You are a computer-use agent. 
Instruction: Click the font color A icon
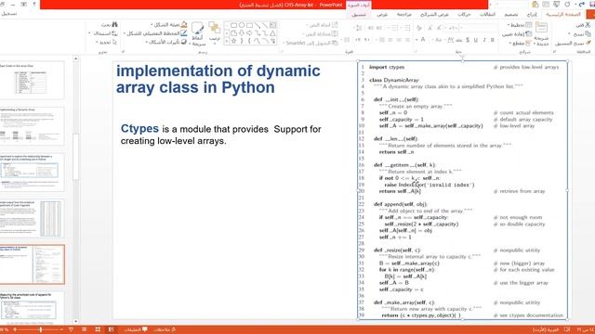tap(423, 40)
